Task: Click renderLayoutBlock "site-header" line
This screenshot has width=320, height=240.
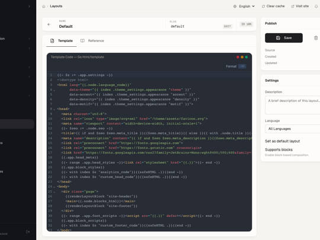Action: [x=101, y=196]
